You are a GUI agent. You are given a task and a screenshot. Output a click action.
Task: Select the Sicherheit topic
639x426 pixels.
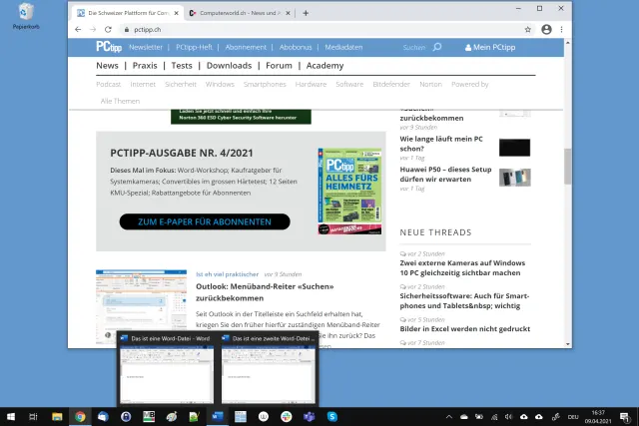[181, 85]
